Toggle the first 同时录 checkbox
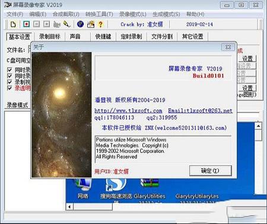 9,70
